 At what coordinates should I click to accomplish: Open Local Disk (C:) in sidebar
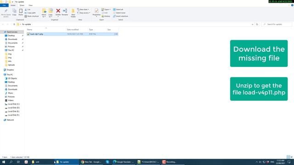click(x=14, y=104)
